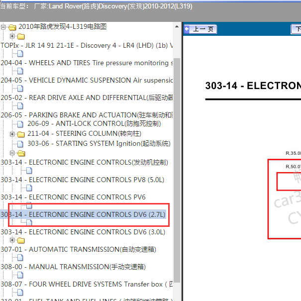Open the document icon under PV8 (5.0L) row

[29, 188]
